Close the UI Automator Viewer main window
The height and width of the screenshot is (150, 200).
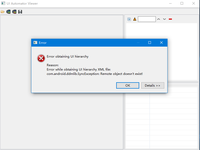[x=194, y=3]
